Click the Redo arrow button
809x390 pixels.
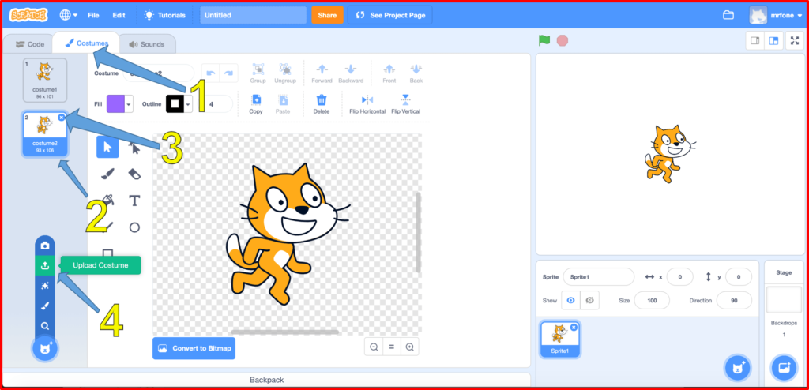(229, 73)
